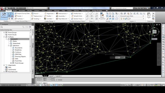Click the Alignment tool icon
165x93 pixels.
[45, 13]
